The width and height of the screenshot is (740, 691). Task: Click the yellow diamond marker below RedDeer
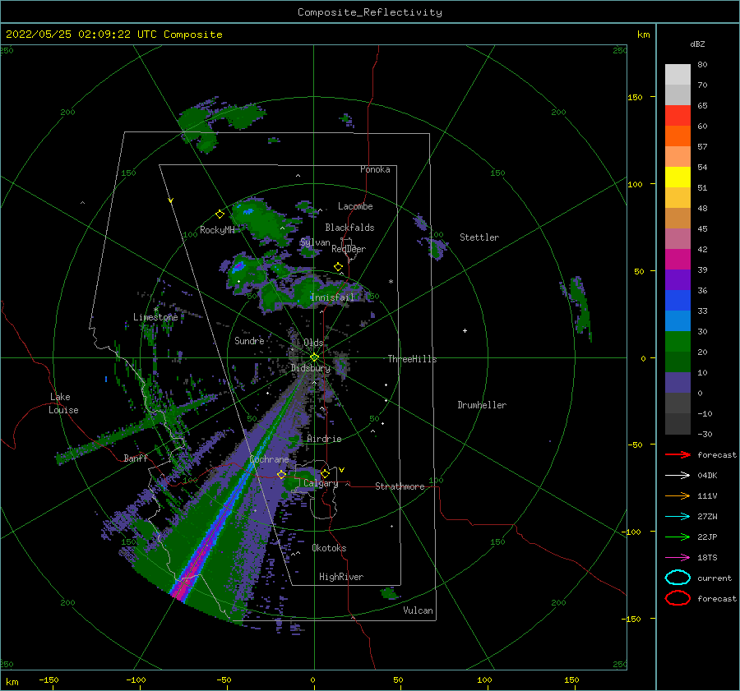[x=339, y=267]
